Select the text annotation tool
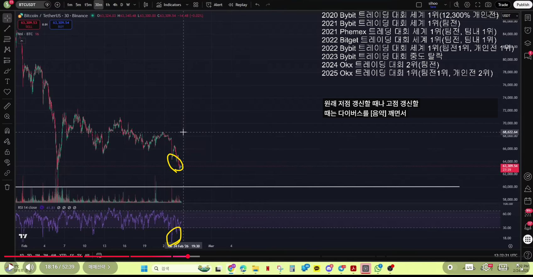 click(x=7, y=81)
